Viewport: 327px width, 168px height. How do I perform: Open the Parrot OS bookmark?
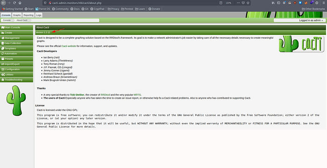point(43,9)
